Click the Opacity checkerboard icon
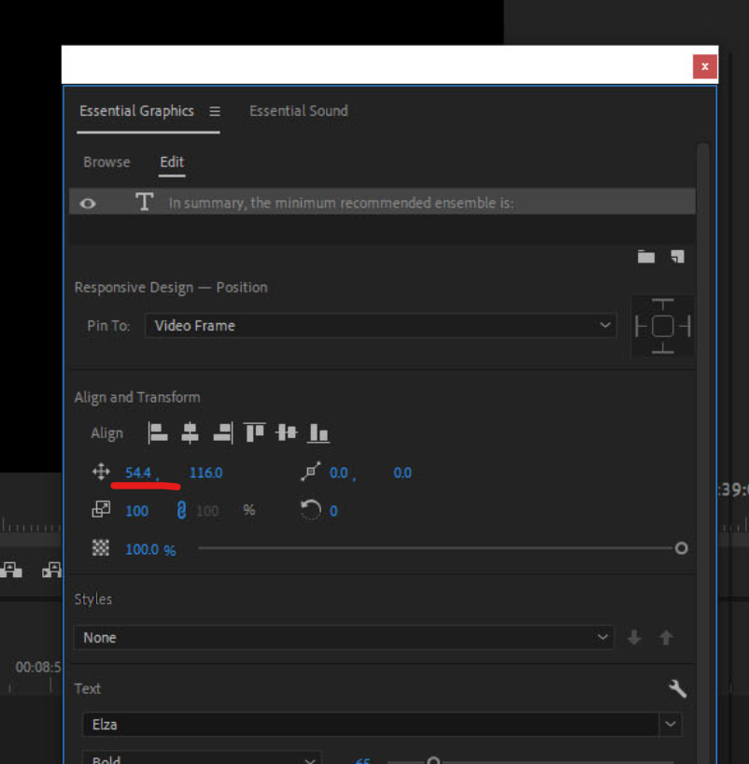This screenshot has width=749, height=764. 101,548
